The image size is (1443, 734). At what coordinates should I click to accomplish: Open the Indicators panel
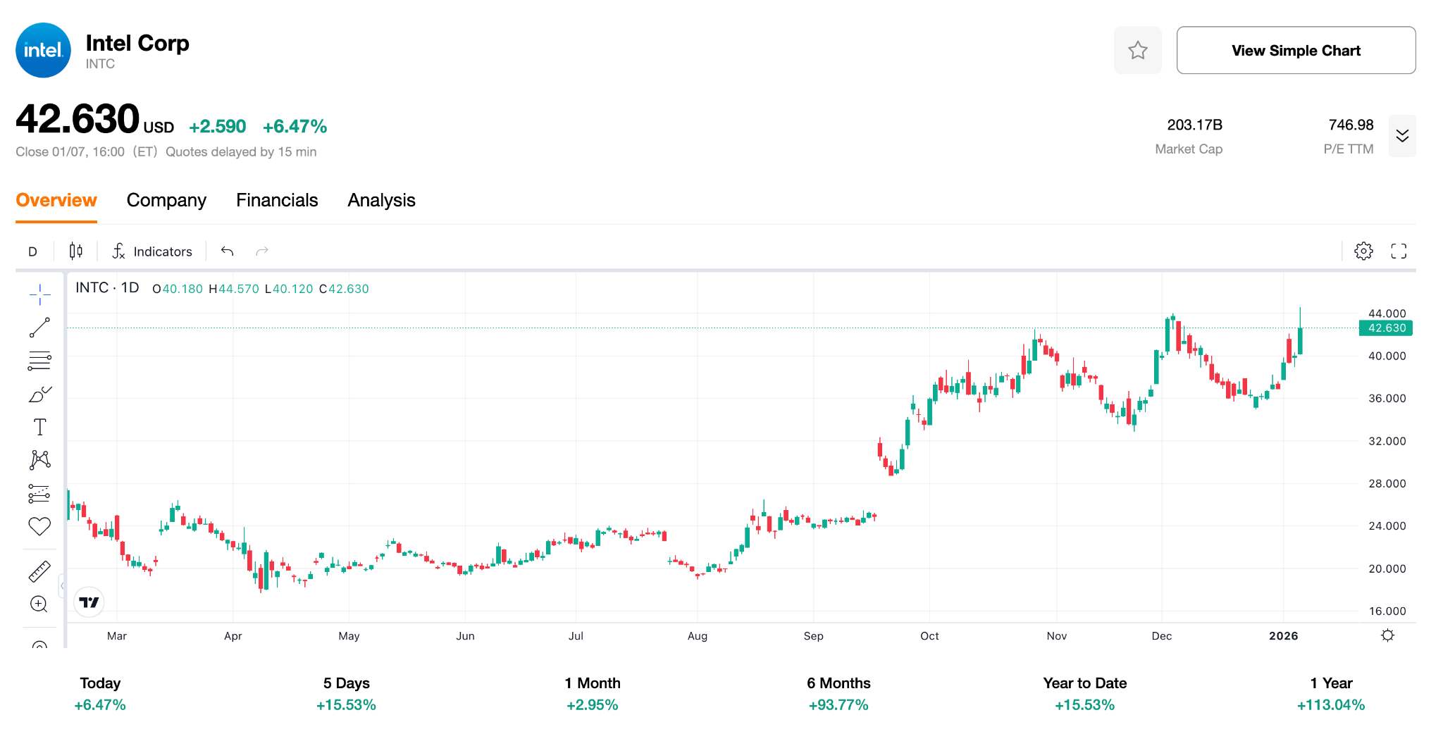[152, 251]
